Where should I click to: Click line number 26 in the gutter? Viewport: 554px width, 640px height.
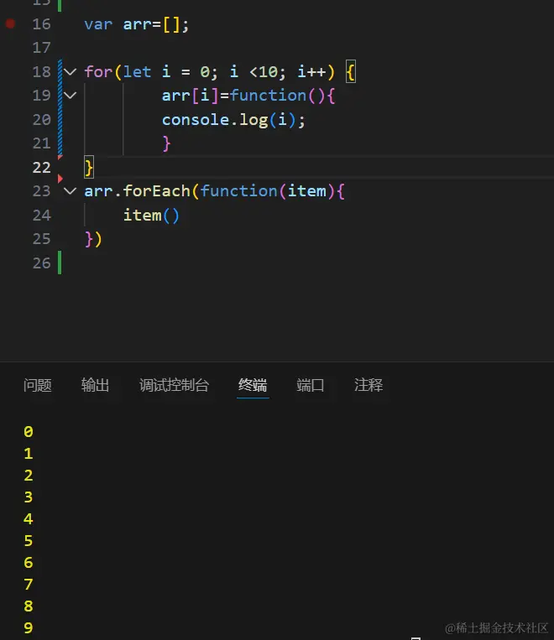tap(42, 263)
